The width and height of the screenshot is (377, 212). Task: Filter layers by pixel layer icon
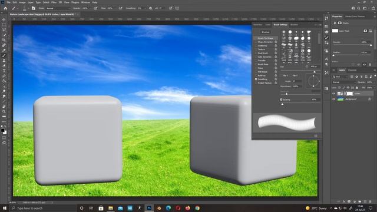tap(352, 77)
